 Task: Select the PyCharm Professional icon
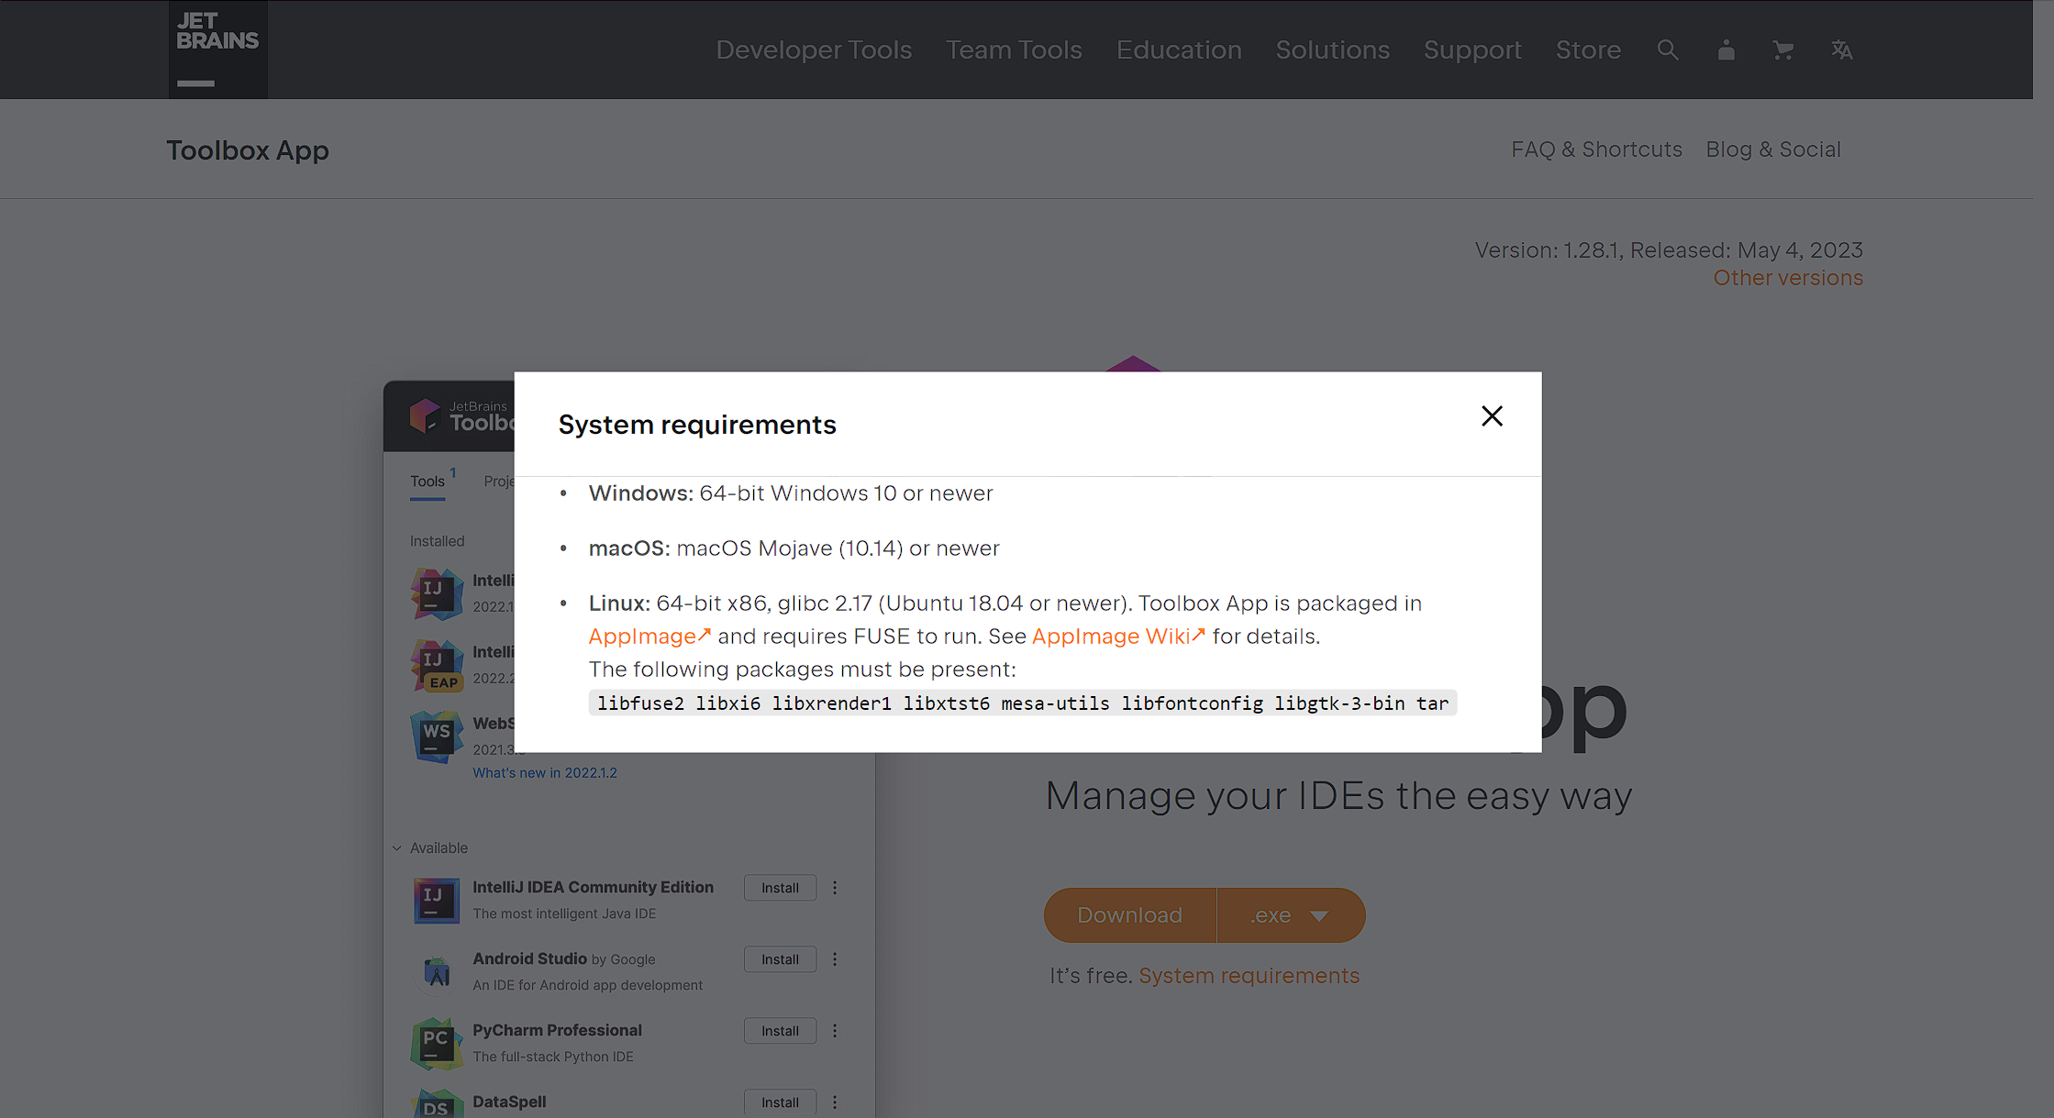pyautogui.click(x=436, y=1043)
